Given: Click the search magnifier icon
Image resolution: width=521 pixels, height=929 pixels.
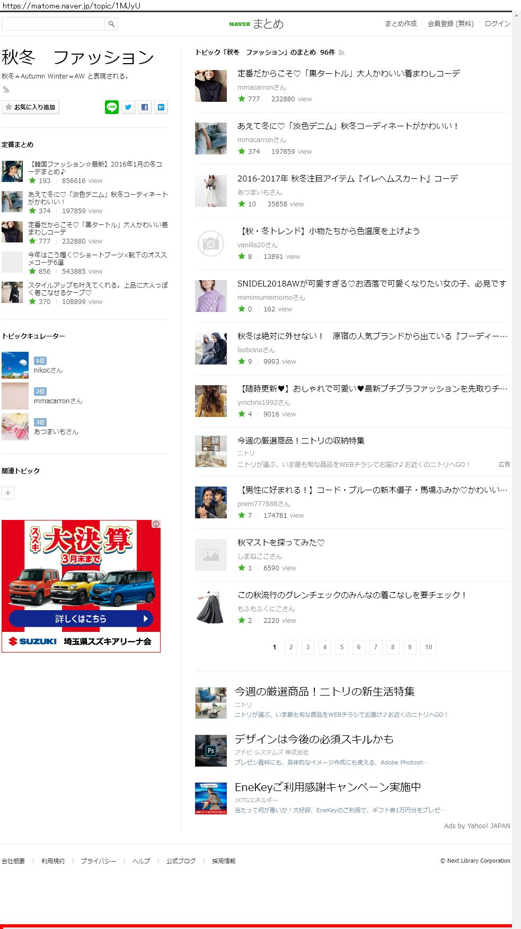Looking at the screenshot, I should [111, 24].
